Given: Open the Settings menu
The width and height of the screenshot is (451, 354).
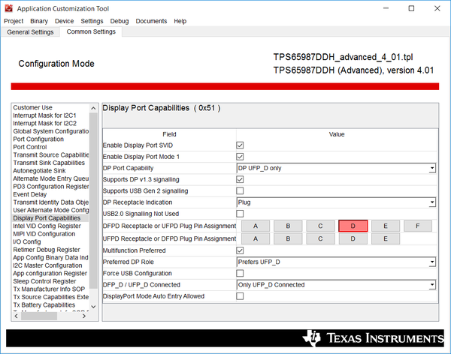Looking at the screenshot, I should (x=92, y=21).
